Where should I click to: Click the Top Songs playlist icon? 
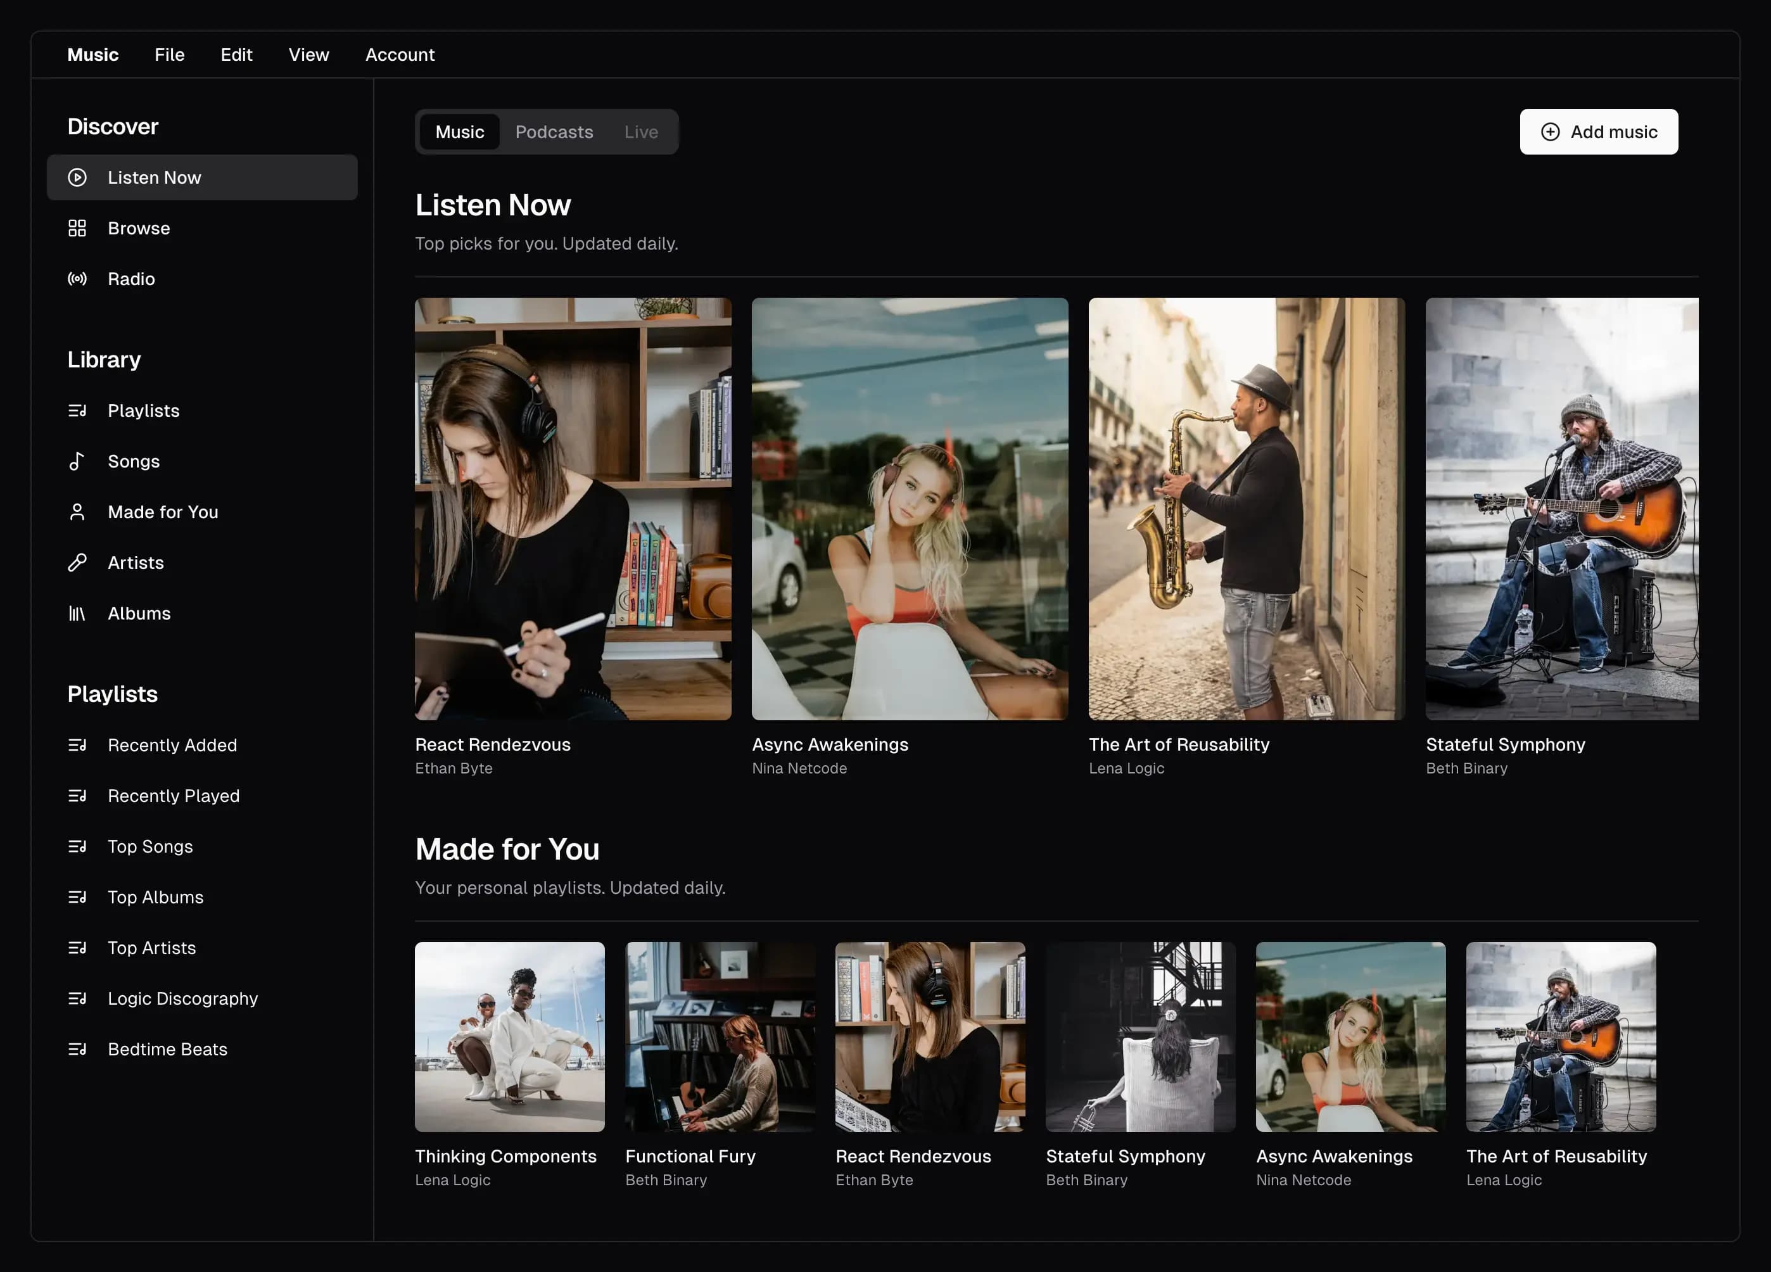(x=77, y=846)
